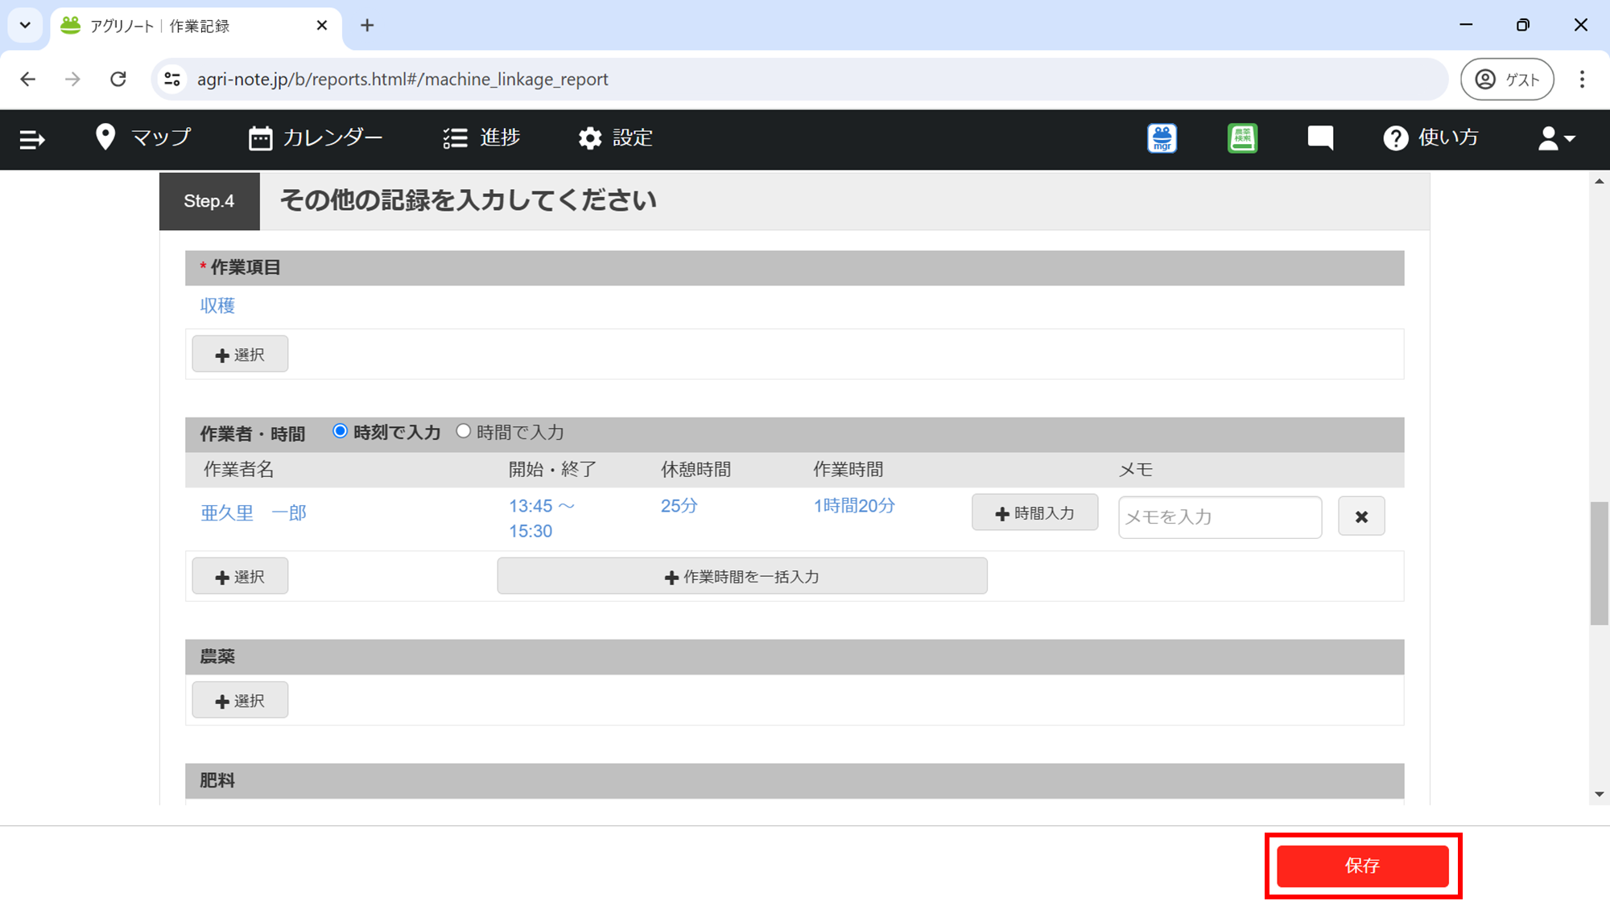Click the blue frog mgr icon
Image resolution: width=1610 pixels, height=905 pixels.
pos(1162,138)
